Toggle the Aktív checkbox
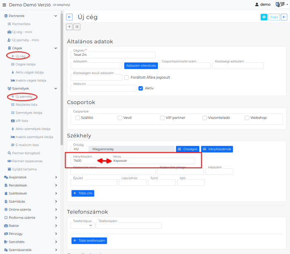Viewport: 290px width, 254px height. coord(140,88)
